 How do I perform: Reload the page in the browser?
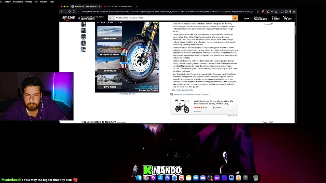[x=70, y=11]
